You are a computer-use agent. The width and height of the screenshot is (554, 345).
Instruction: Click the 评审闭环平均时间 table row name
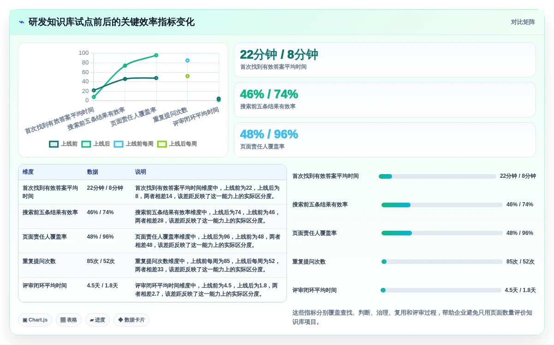point(45,286)
